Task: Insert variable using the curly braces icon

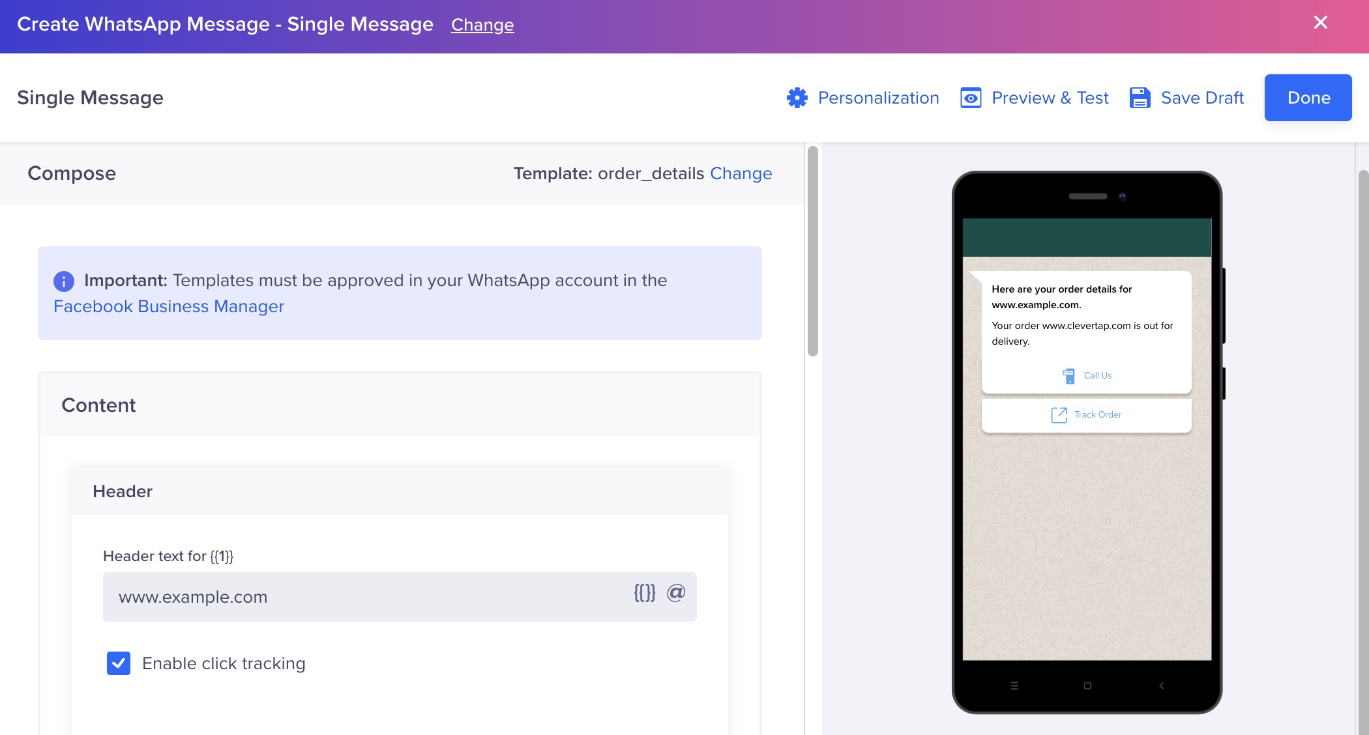Action: [x=645, y=593]
